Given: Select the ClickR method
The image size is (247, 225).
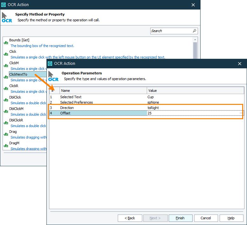Looking at the screenshot, I should pos(14,86).
